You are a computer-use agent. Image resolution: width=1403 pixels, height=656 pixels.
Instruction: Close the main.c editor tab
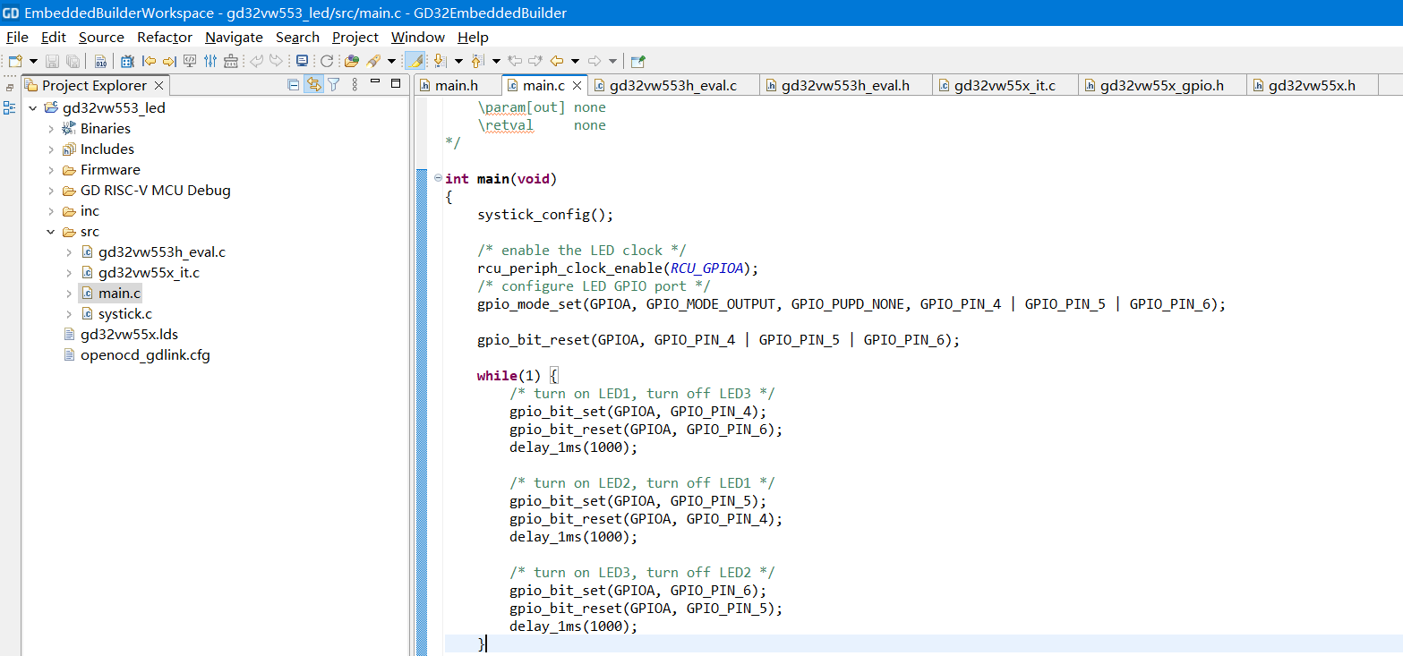(x=577, y=86)
